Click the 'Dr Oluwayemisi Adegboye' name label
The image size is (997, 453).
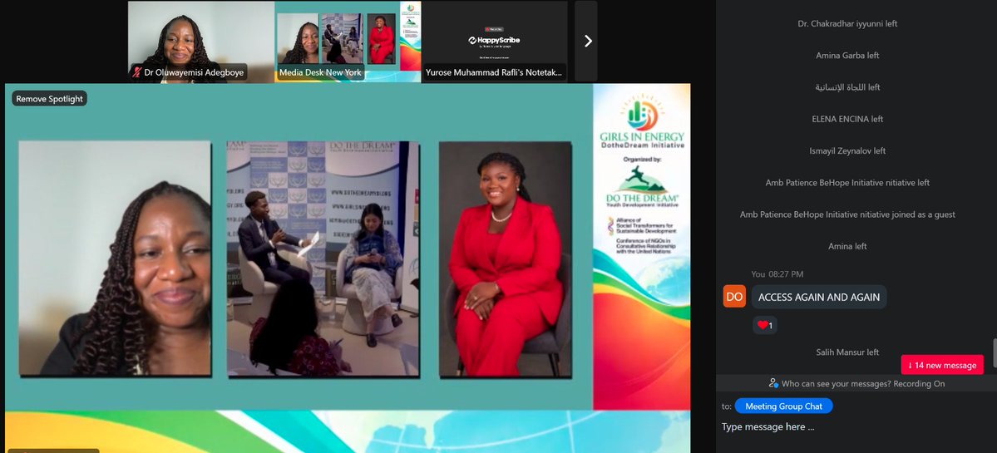point(194,72)
